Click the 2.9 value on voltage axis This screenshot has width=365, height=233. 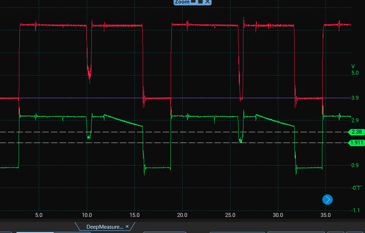tap(355, 120)
